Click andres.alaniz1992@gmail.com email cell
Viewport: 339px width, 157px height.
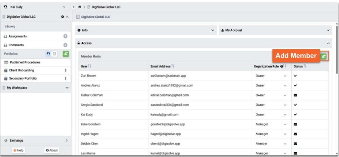click(200, 85)
